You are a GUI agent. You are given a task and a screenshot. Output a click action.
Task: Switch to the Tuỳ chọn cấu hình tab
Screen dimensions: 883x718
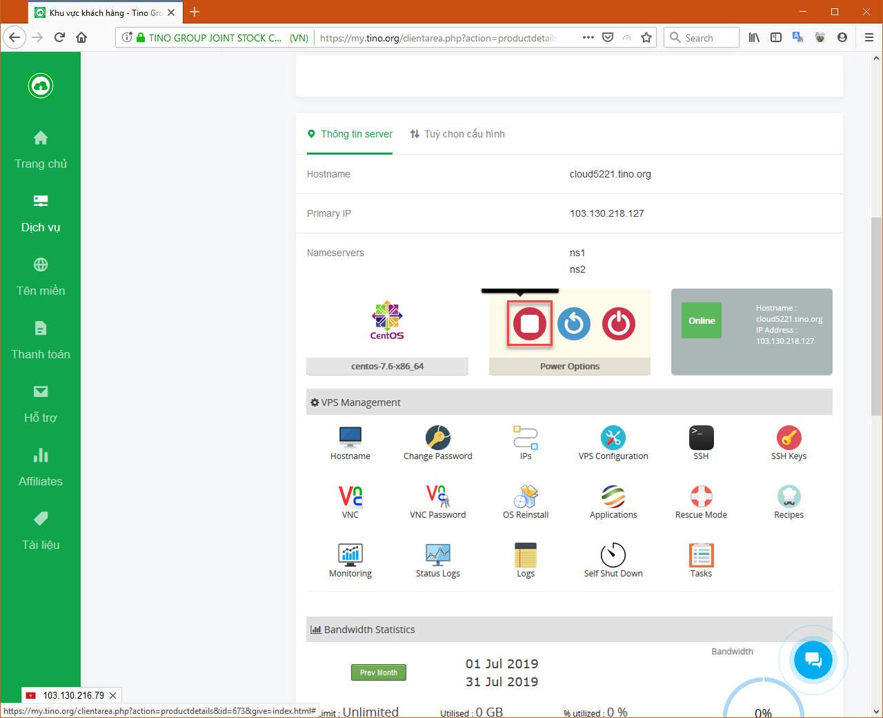point(457,133)
